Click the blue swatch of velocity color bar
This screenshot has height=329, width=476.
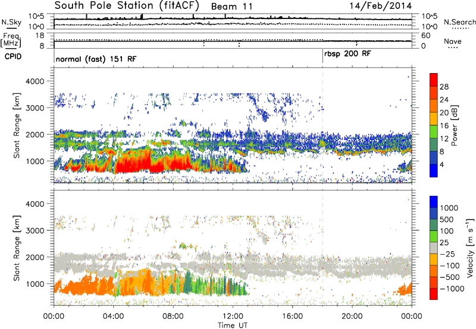coord(434,202)
